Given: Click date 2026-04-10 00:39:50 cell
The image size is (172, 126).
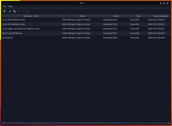Looking at the screenshot, I should coord(159,38).
